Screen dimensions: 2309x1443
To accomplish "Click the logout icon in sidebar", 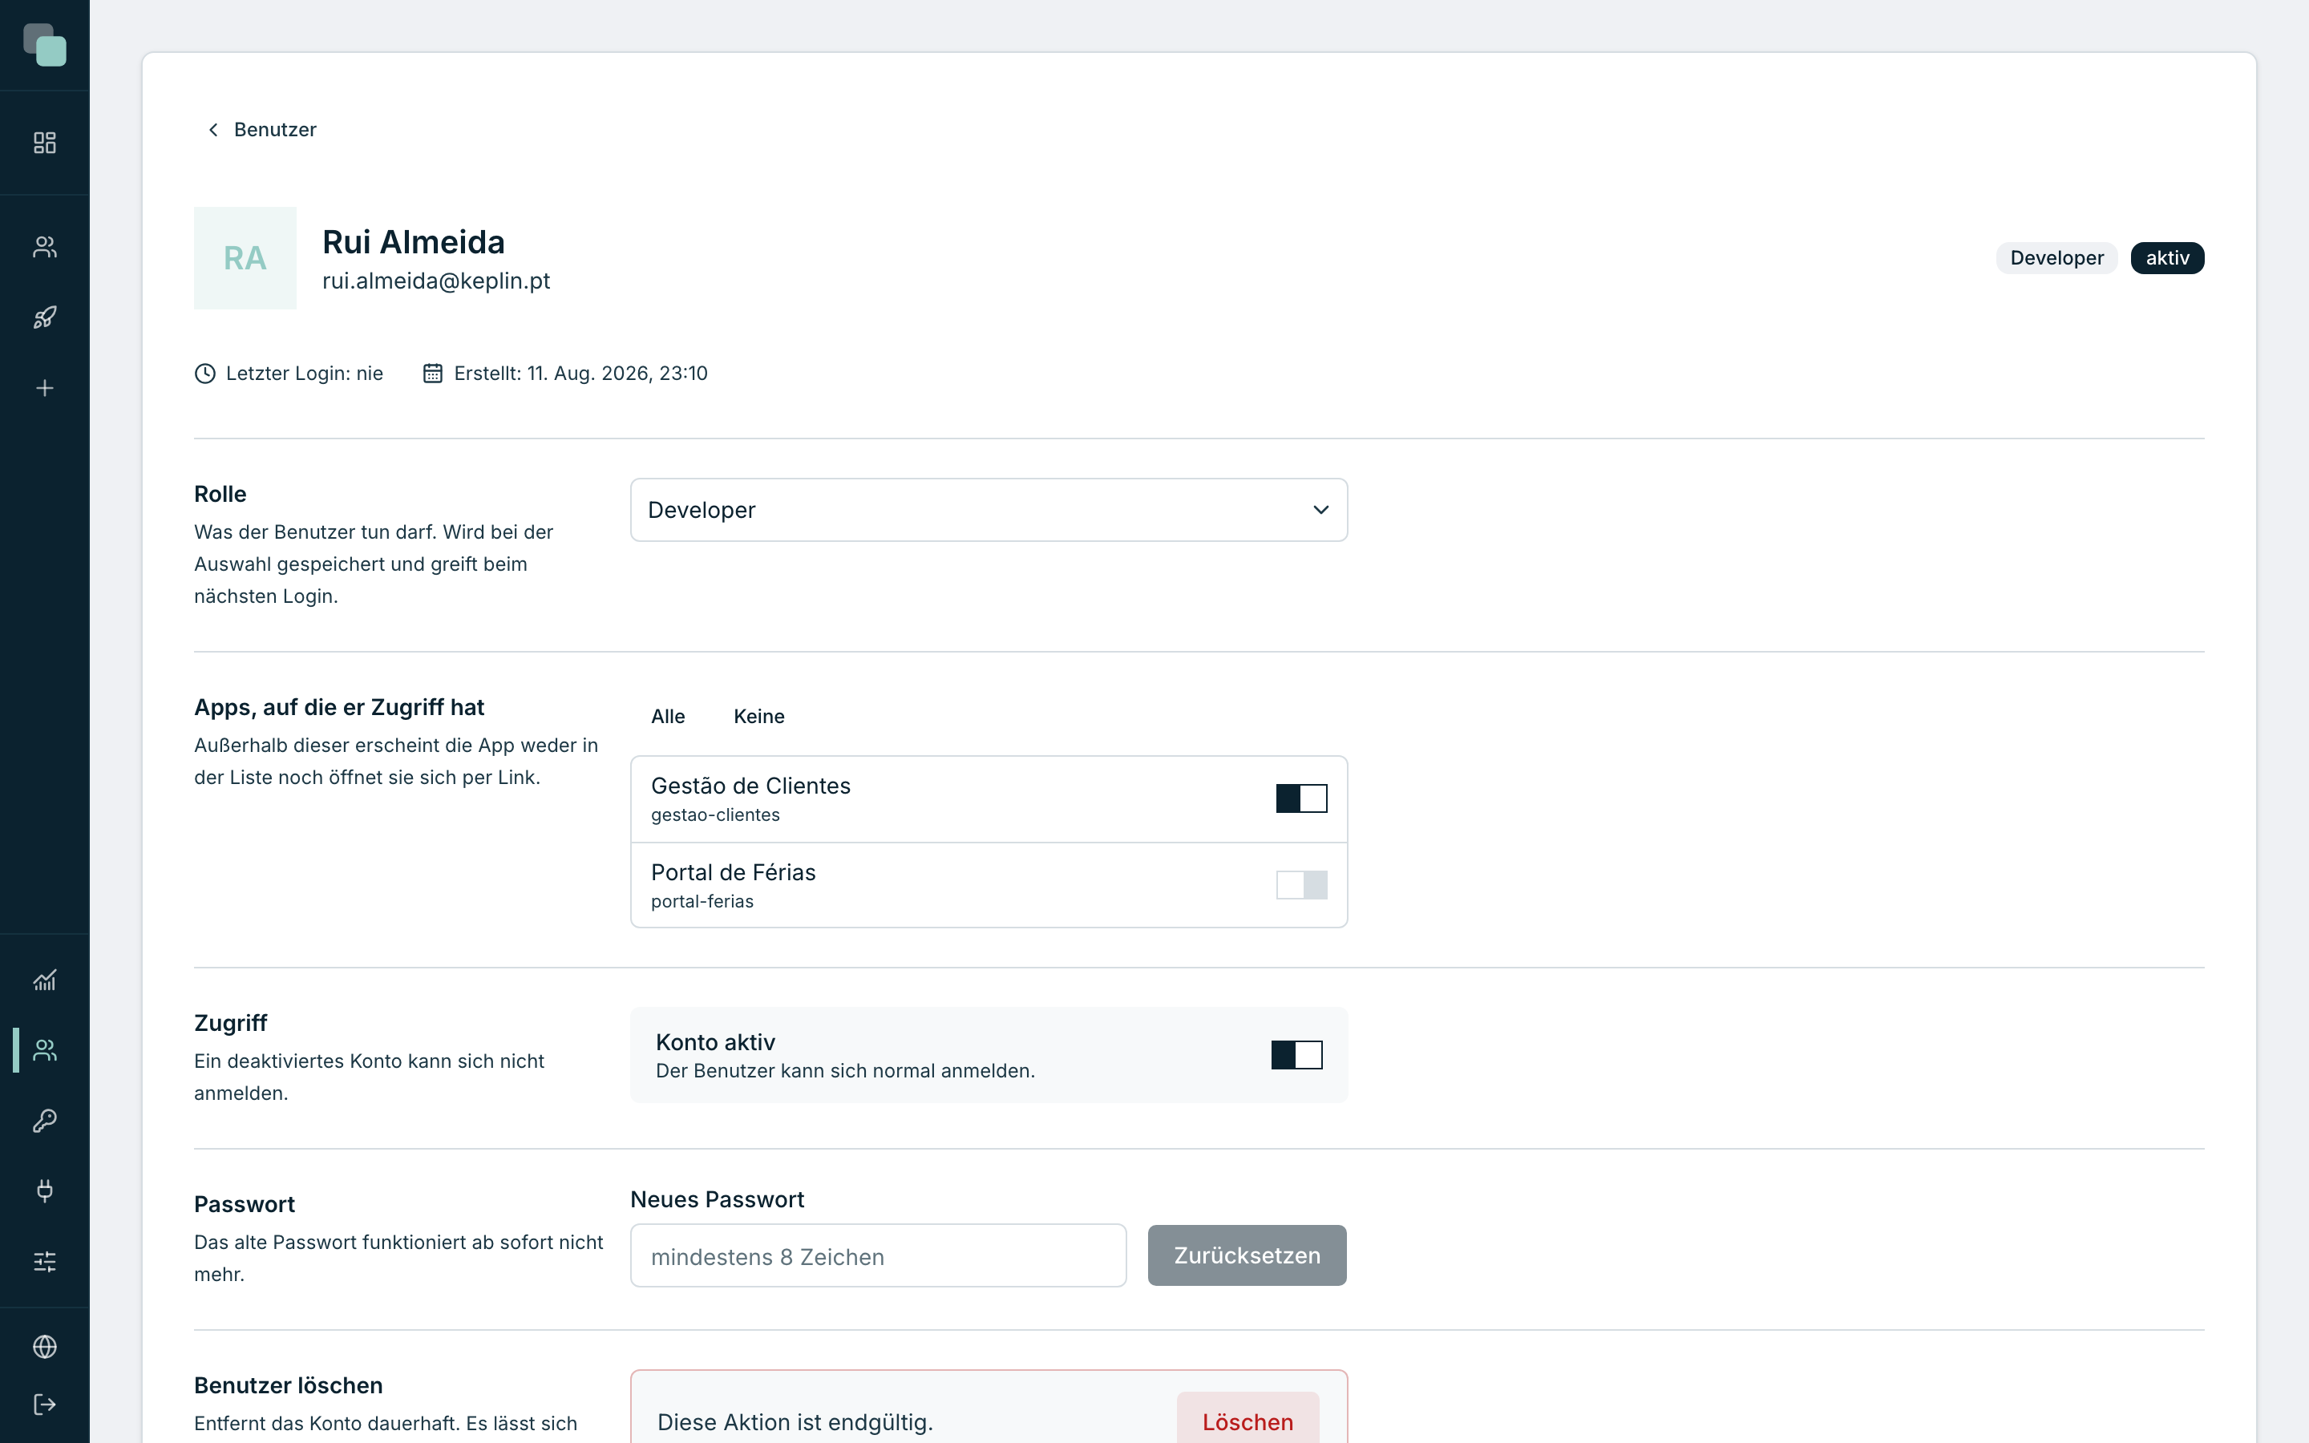I will coord(45,1404).
